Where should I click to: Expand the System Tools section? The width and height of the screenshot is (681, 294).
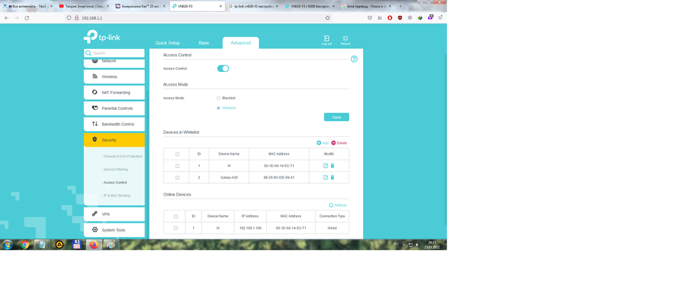pyautogui.click(x=114, y=230)
